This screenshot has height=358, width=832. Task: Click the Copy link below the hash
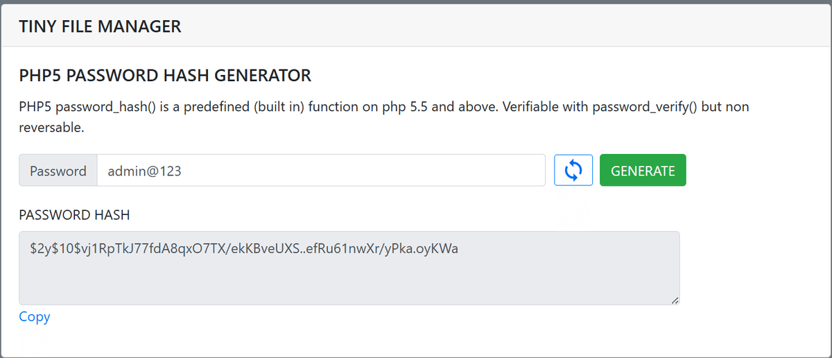35,317
